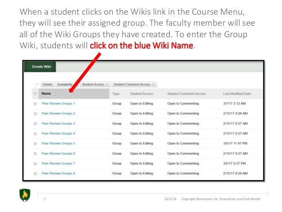Check the box for Peer Review Groups 3
The height and width of the screenshot is (212, 282).
(35, 124)
